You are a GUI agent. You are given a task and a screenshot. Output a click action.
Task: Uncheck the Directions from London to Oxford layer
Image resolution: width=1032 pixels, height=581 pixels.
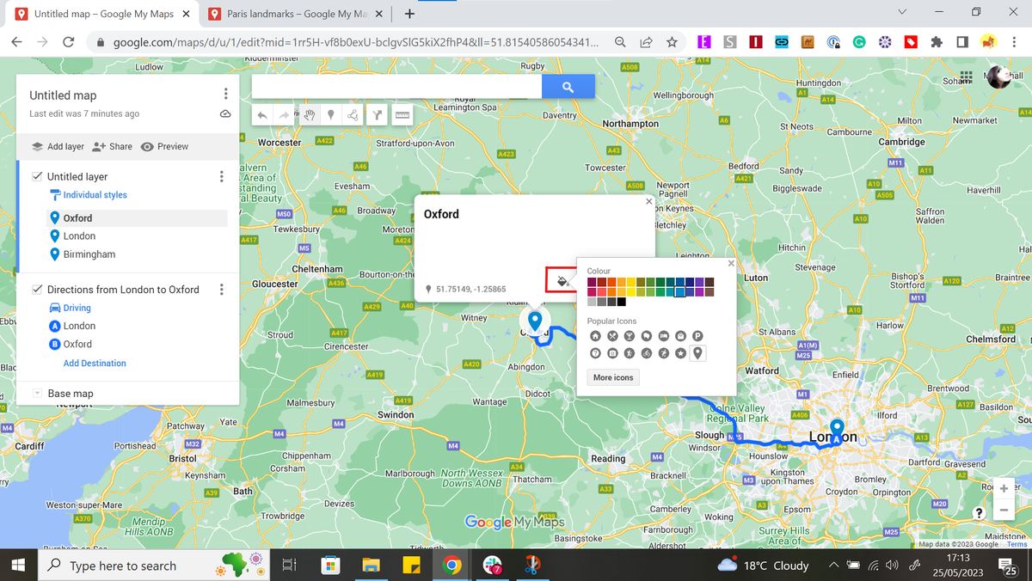(x=35, y=289)
